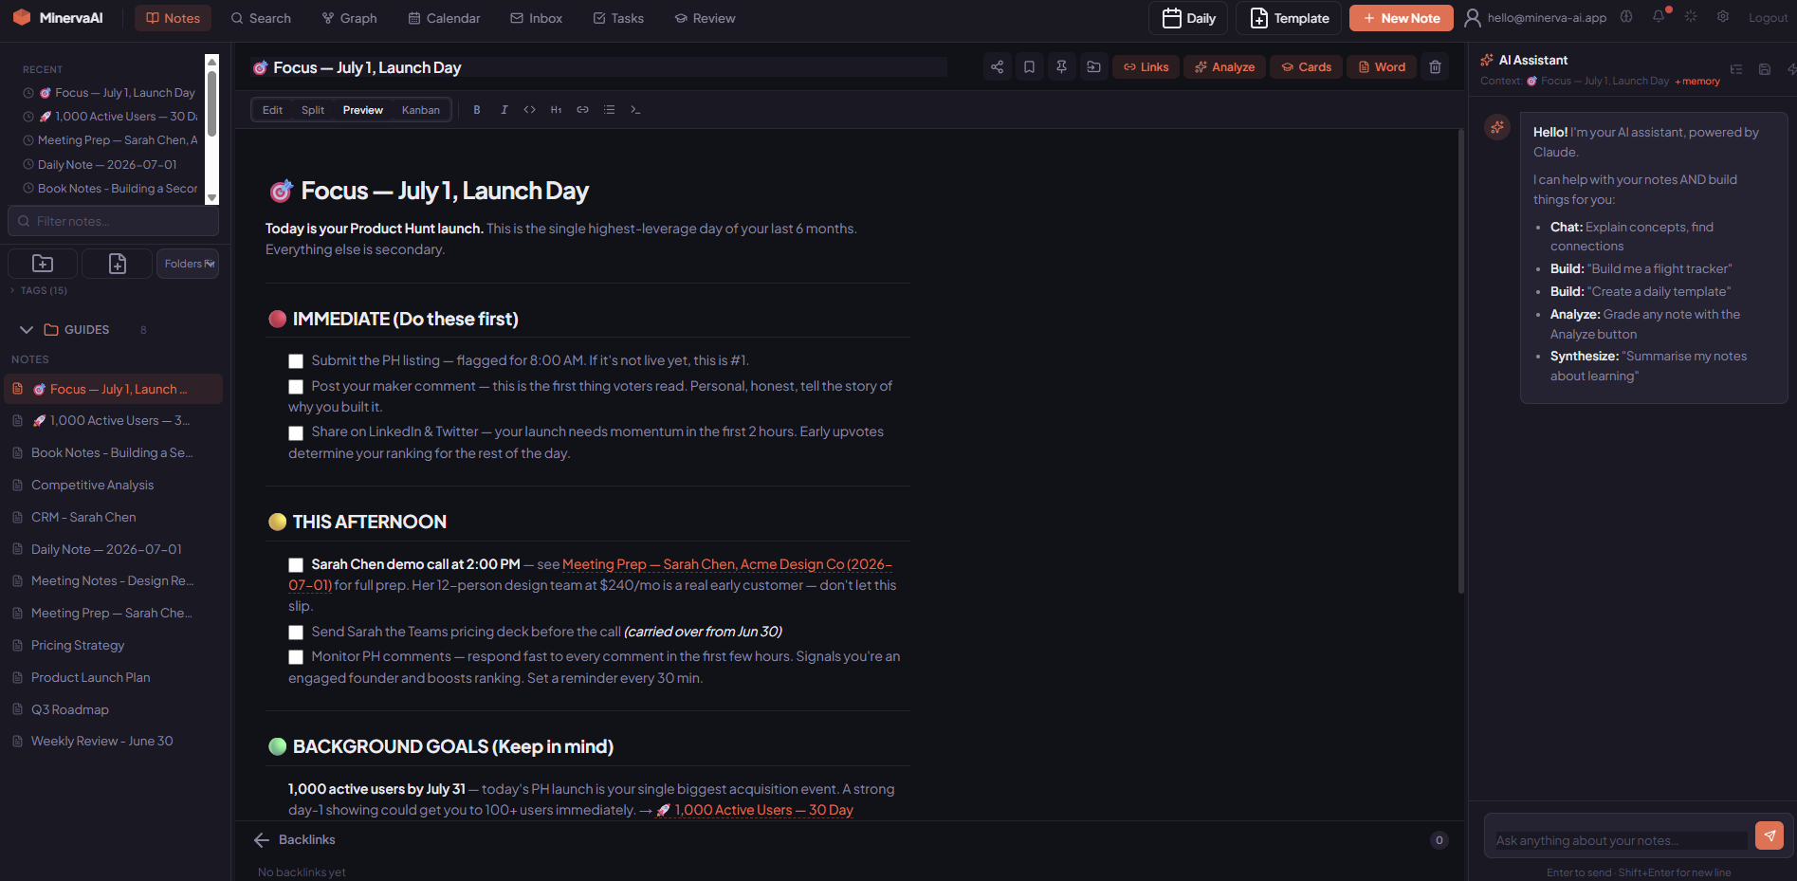Open the Graph menu item

[x=349, y=18]
